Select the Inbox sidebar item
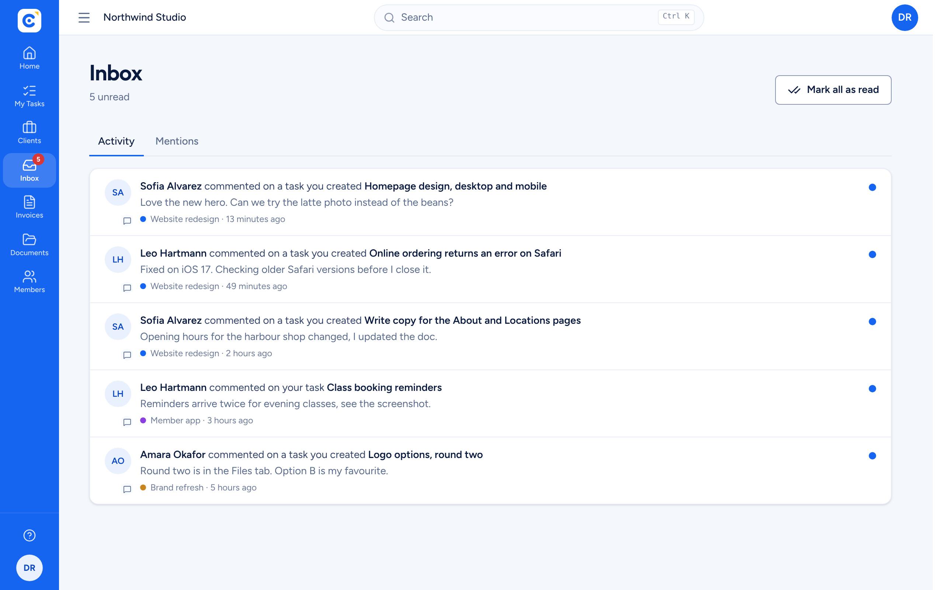 (29, 170)
